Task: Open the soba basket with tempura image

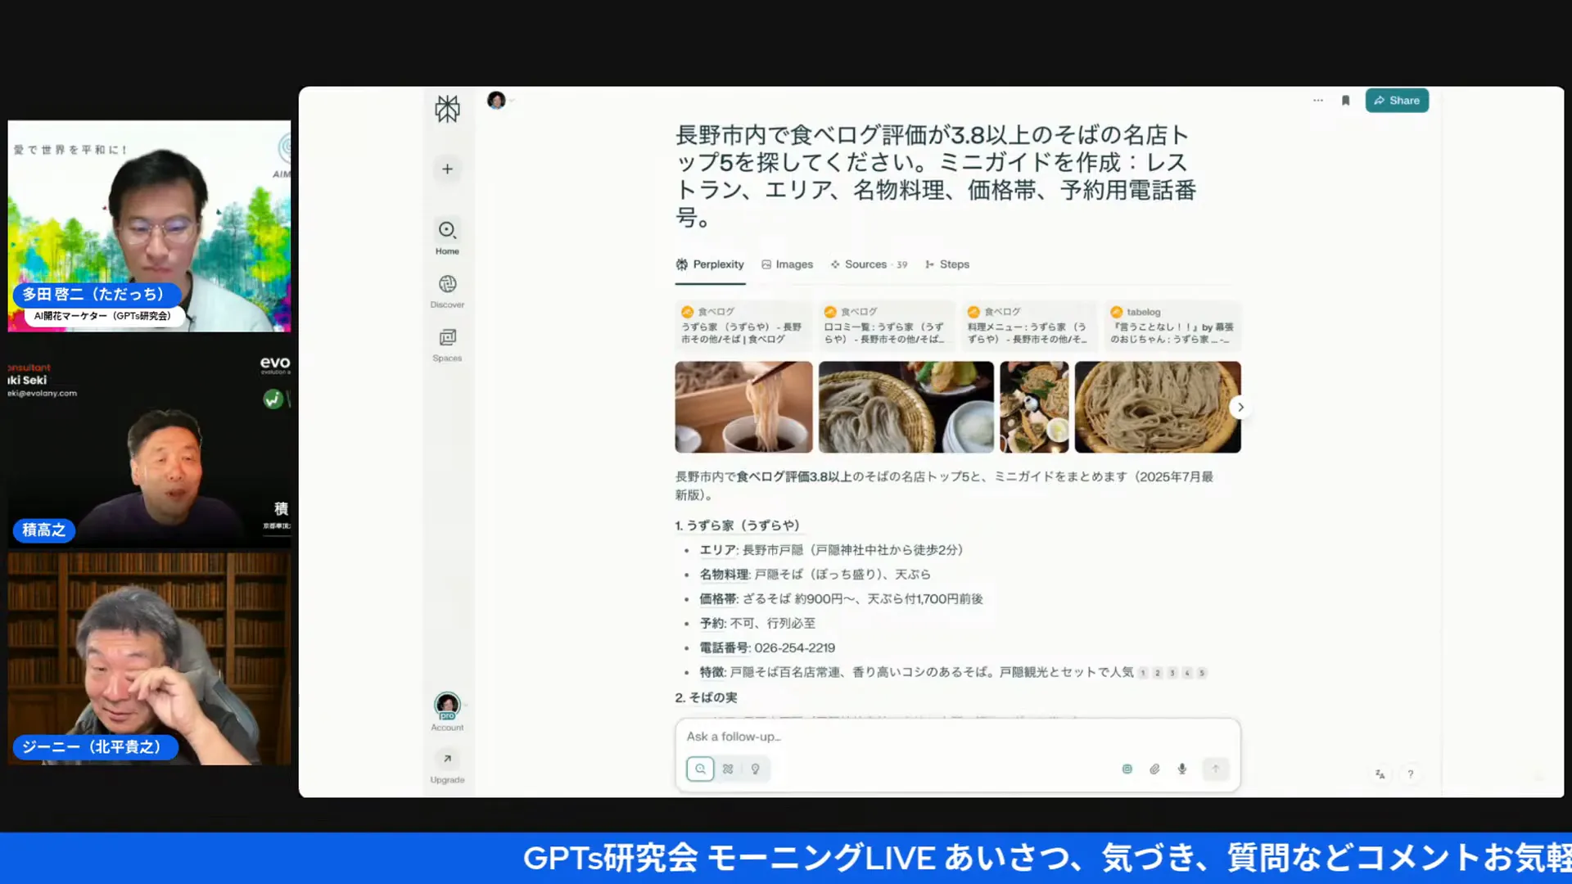Action: pos(906,407)
